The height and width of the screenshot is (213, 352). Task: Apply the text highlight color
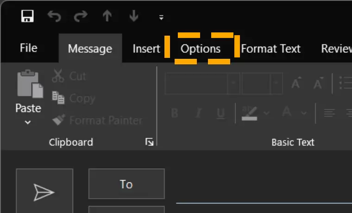pyautogui.click(x=249, y=113)
